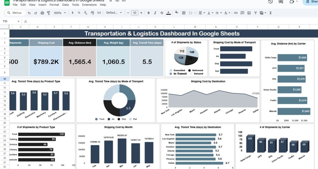
Task: Click the 5.5 transit time value
Action: 147,62
